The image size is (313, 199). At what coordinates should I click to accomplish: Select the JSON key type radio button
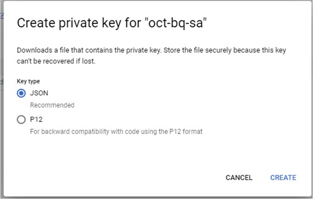point(22,93)
